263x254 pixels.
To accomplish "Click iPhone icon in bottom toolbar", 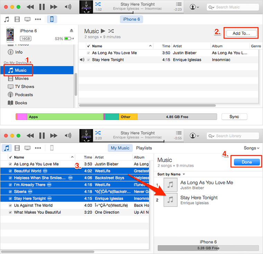I will tap(52, 148).
